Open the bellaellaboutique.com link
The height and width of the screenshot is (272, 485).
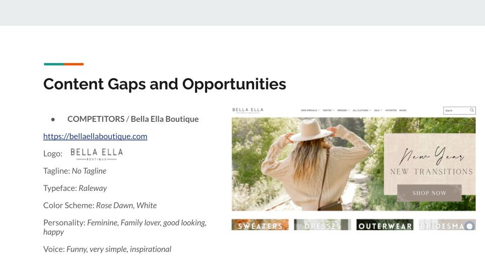95,136
